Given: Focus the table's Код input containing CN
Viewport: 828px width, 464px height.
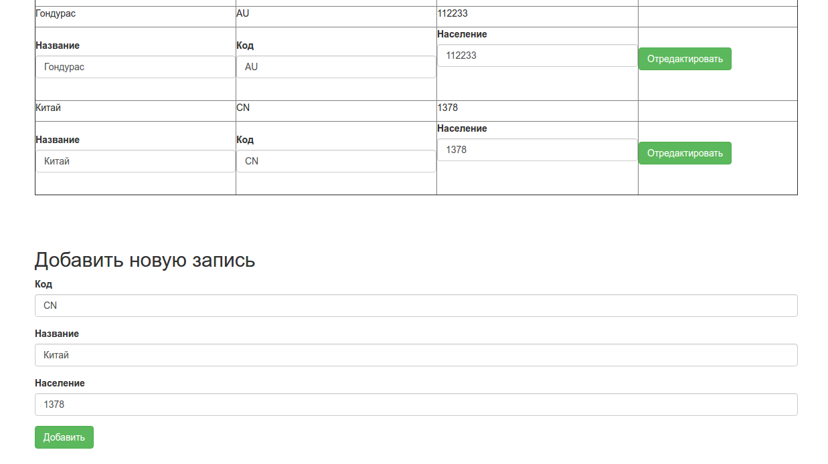Looking at the screenshot, I should tap(336, 161).
